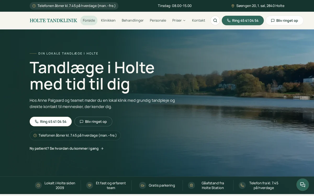Click the Gåafstand fra Holte Station text
This screenshot has height=196, width=314.
pos(213,185)
